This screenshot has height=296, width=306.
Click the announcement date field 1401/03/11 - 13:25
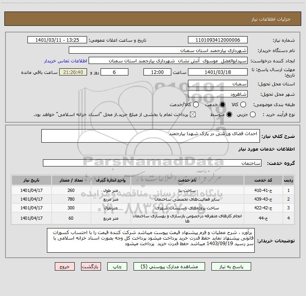(x=57, y=40)
